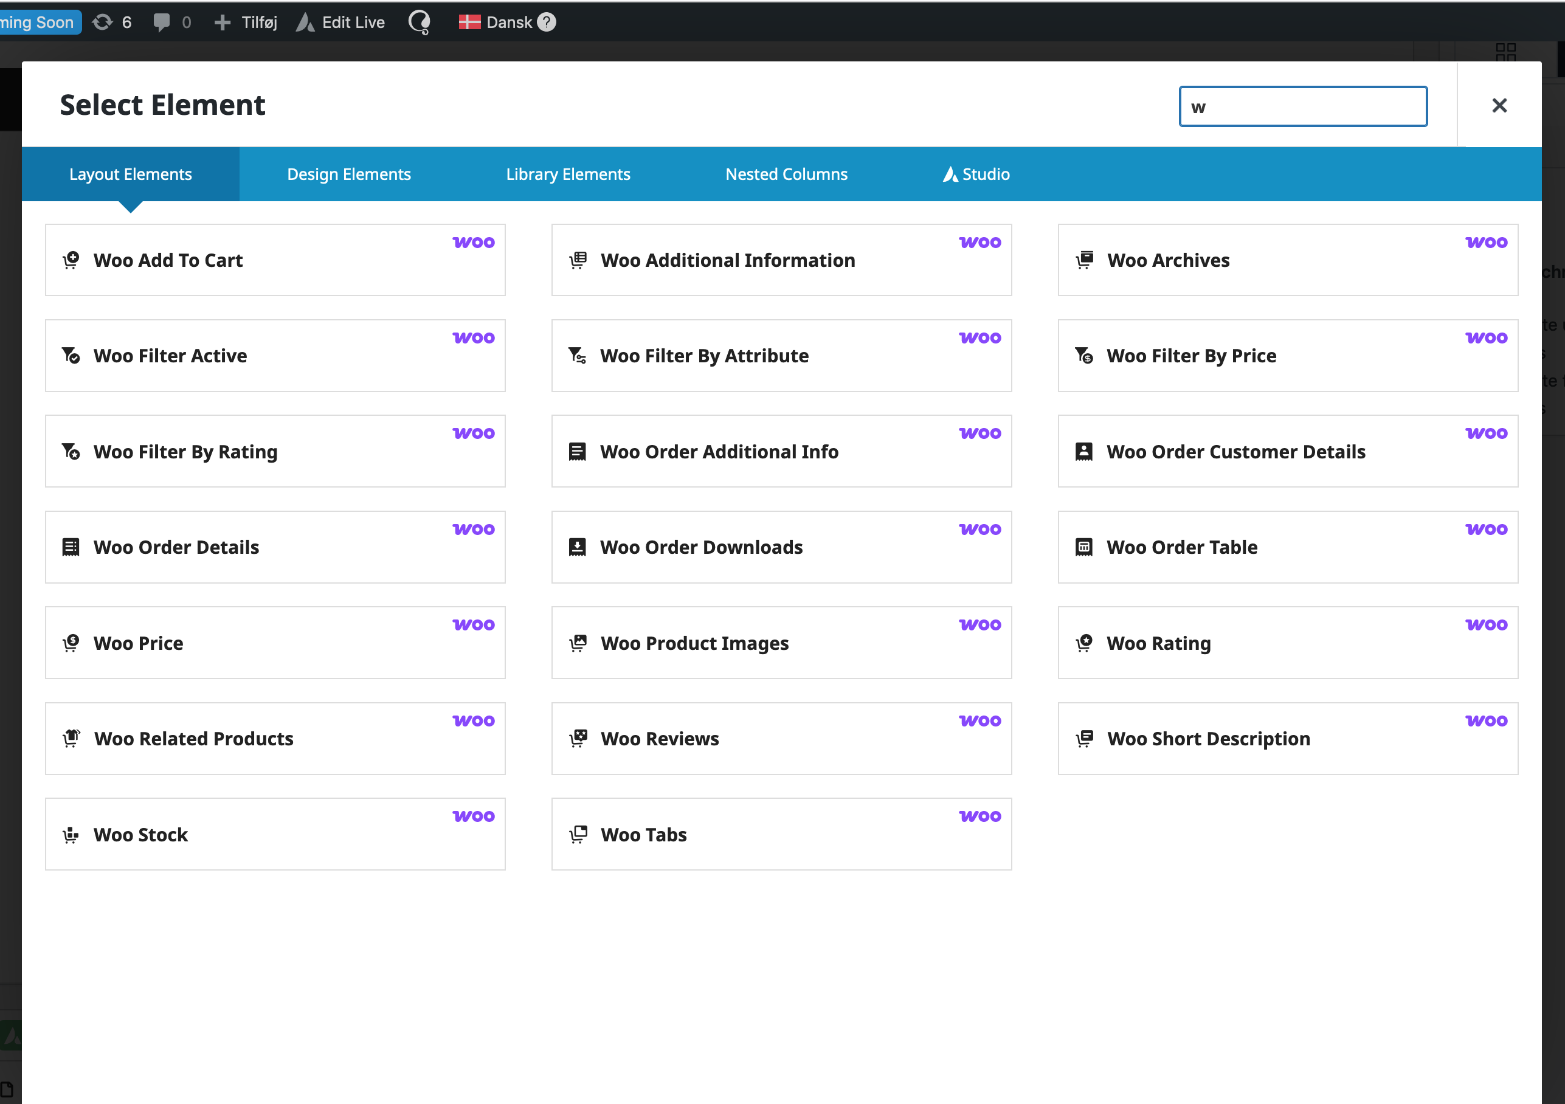Select the Woo Order Customer Details icon
Image resolution: width=1565 pixels, height=1104 pixels.
pyautogui.click(x=1084, y=452)
